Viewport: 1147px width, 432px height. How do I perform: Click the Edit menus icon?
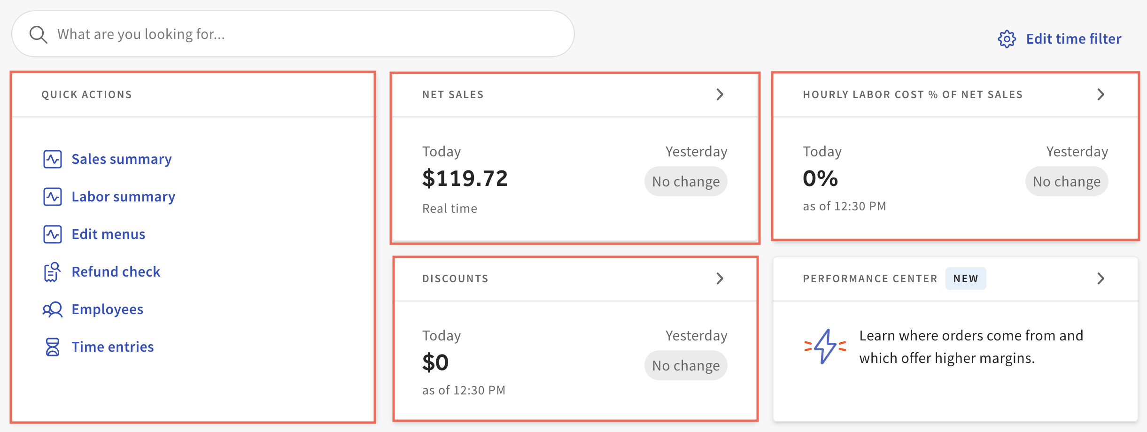[x=53, y=234]
